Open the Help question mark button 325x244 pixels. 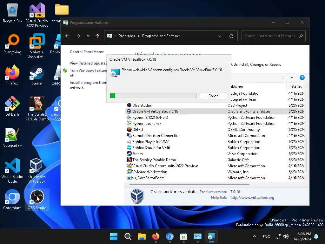click(302, 78)
